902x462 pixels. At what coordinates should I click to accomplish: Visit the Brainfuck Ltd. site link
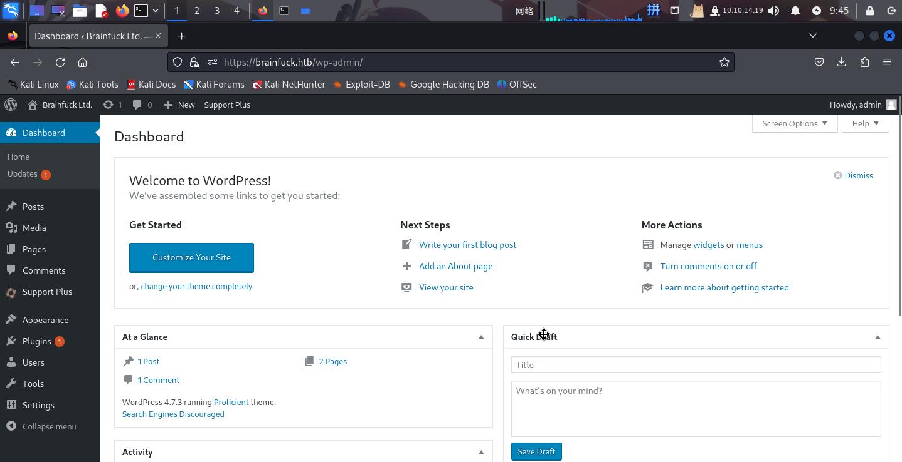point(60,105)
